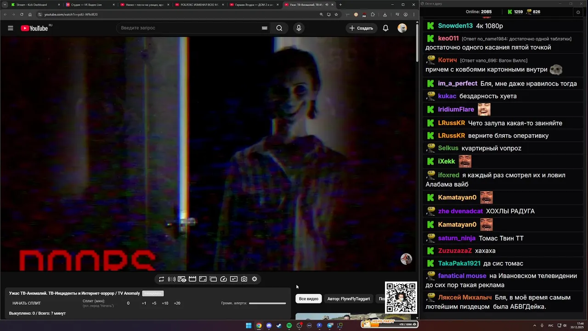Add +1 minute to split

coord(144,303)
